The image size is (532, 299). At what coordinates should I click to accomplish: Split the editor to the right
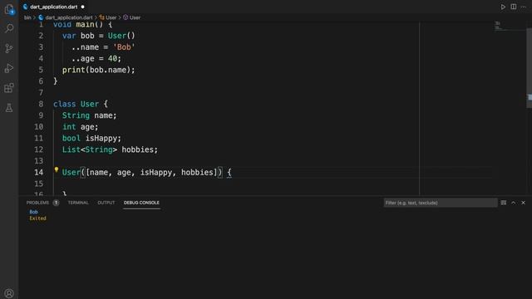(x=514, y=7)
